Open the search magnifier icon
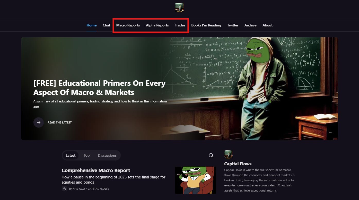 [x=211, y=155]
